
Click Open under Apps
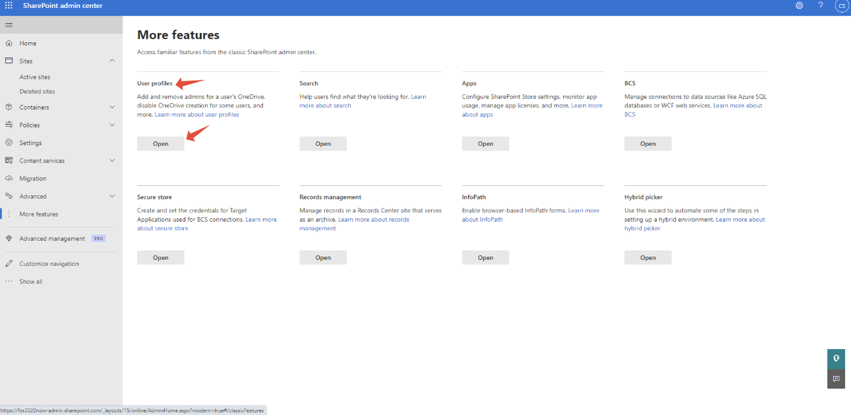coord(485,144)
